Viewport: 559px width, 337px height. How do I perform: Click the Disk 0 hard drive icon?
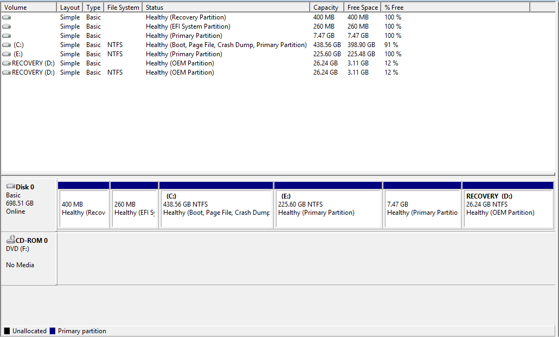(10, 187)
